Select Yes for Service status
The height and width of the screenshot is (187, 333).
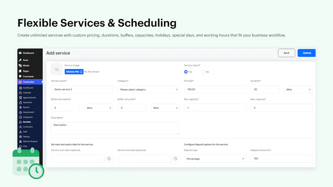point(186,72)
